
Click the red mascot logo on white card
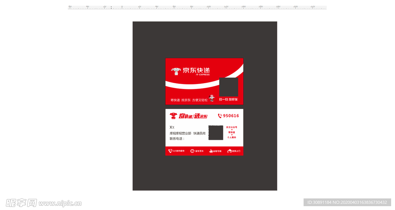point(173,116)
